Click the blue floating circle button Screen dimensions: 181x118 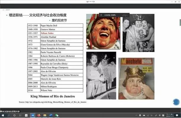point(176,102)
